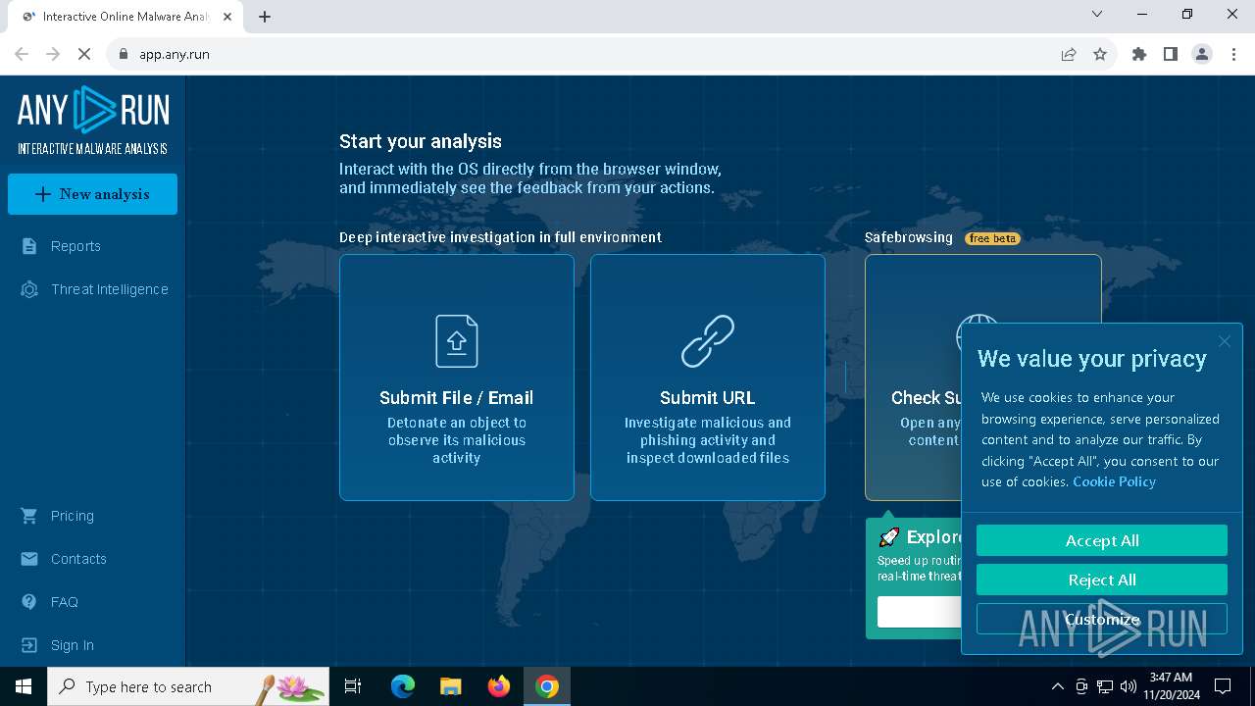Launch Firefox from taskbar
1255x706 pixels.
(x=499, y=686)
